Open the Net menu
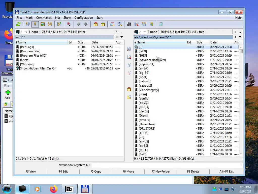 click(58, 18)
